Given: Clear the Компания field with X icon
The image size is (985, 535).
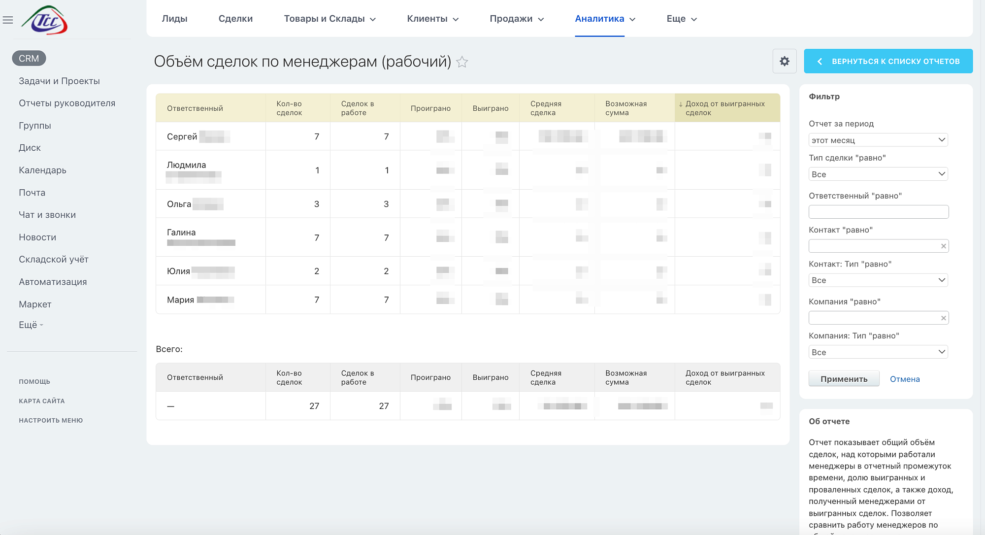Looking at the screenshot, I should click(944, 318).
